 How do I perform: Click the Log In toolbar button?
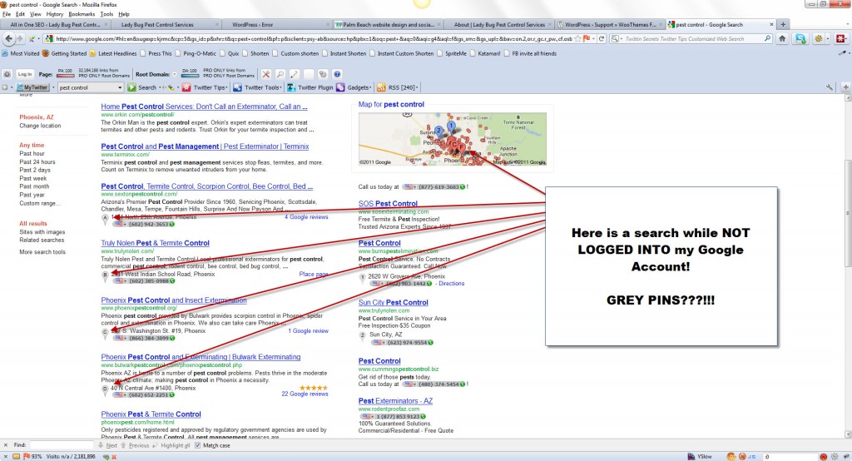tap(24, 74)
